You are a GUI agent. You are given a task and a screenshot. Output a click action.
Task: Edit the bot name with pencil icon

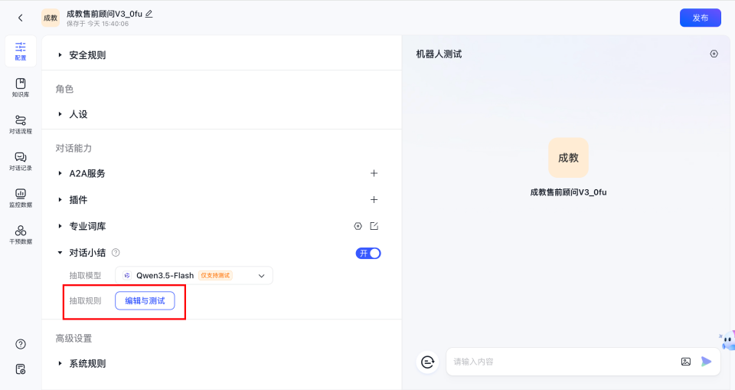tap(149, 14)
